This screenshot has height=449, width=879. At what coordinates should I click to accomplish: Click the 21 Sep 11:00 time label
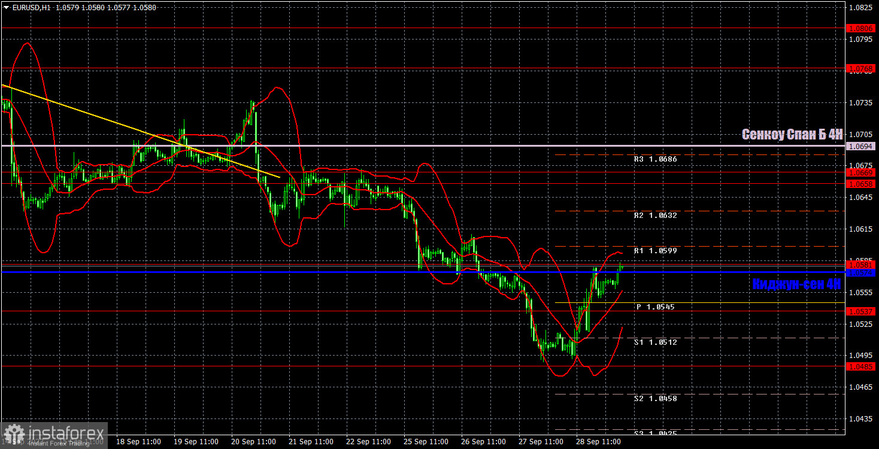[x=310, y=442]
